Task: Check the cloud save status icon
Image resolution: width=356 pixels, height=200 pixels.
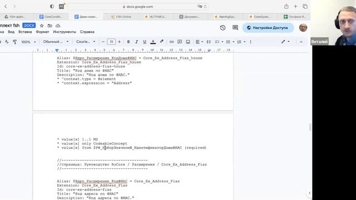Action: [x=58, y=26]
